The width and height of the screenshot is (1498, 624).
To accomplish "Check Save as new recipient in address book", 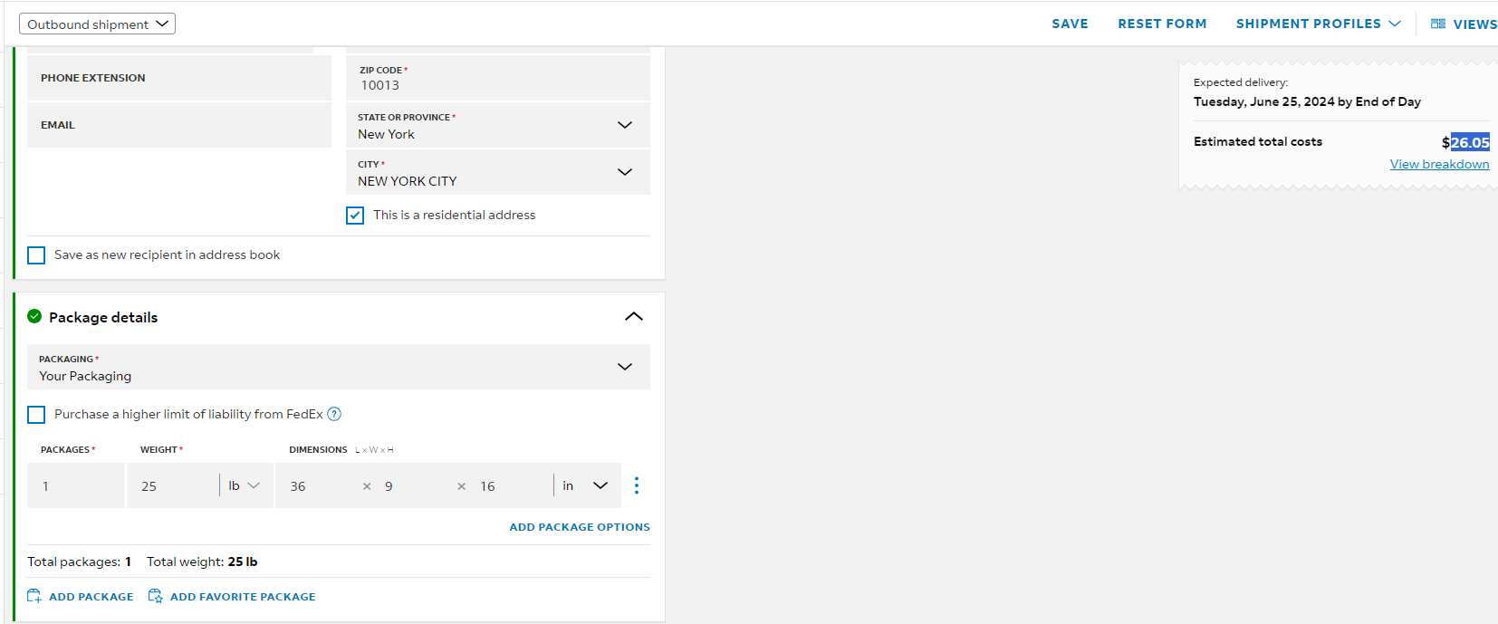I will pos(36,255).
